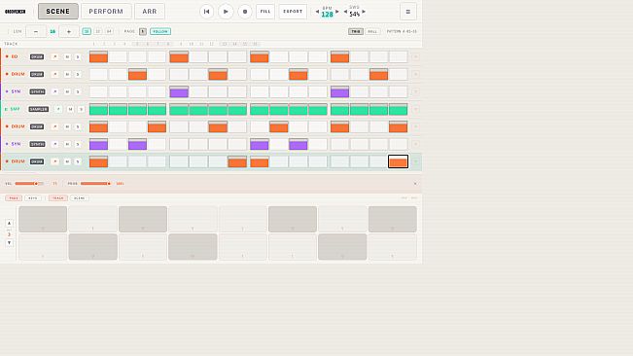Viewport: 633px width, 356px height.
Task: Switch to KEYS input mode
Action: click(33, 198)
